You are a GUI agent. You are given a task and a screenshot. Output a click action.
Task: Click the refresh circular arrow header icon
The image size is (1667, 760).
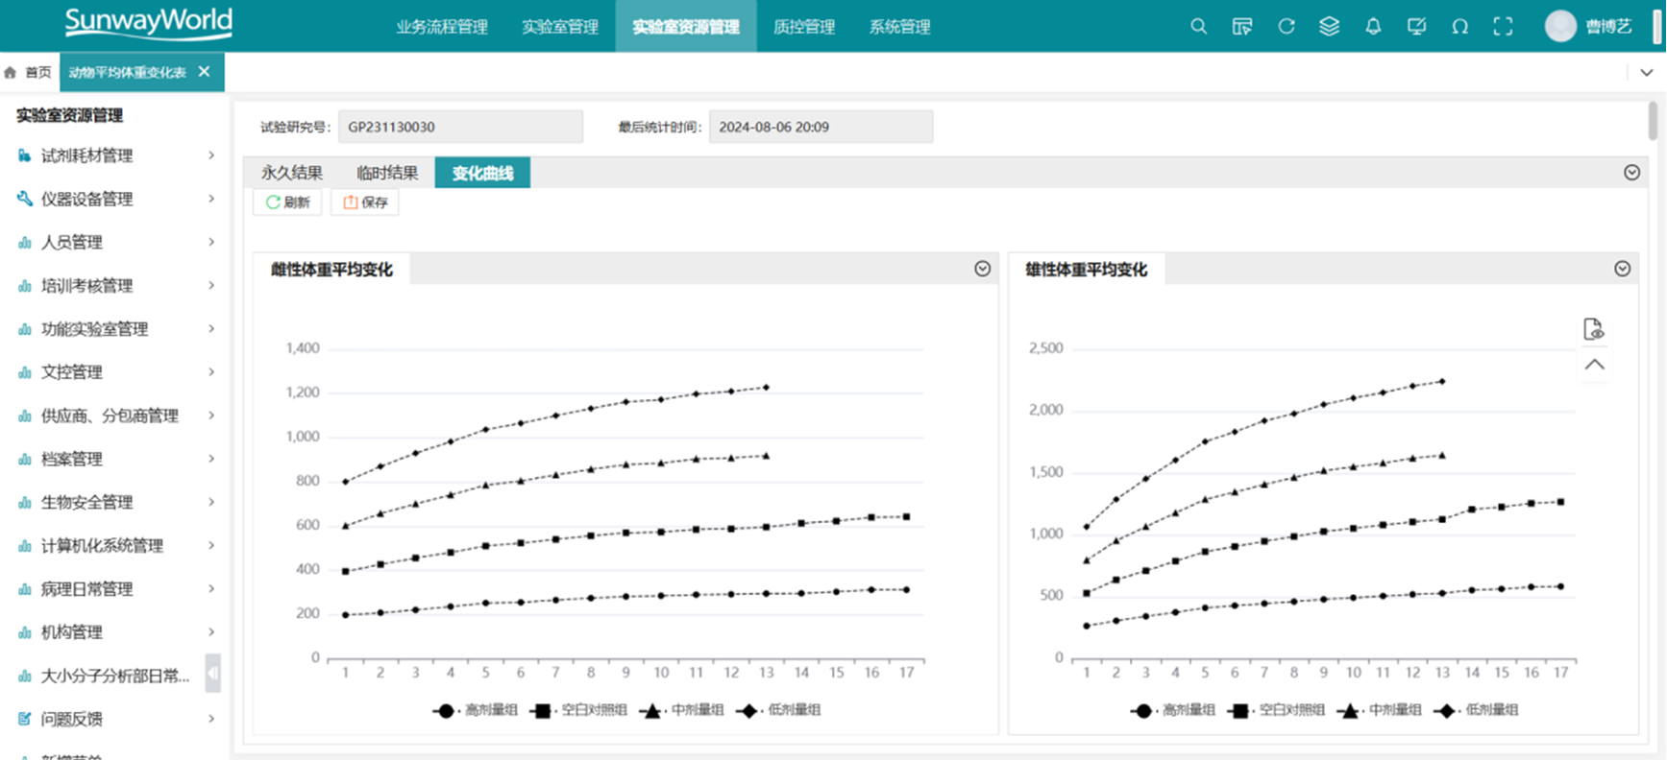1286,27
